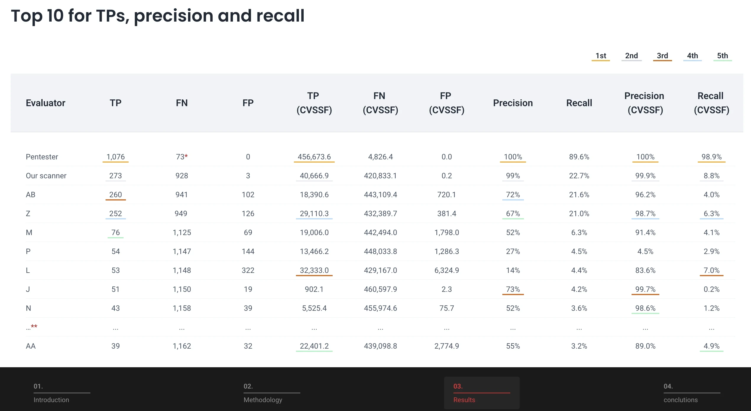Click N's Precision CVSSF value 98.6%
Screen dimensions: 751x411
coord(645,308)
